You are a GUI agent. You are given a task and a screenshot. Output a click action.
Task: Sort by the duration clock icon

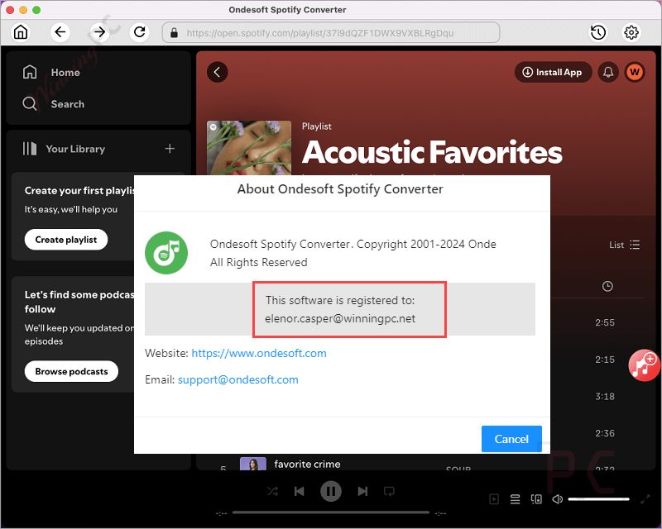(x=607, y=287)
